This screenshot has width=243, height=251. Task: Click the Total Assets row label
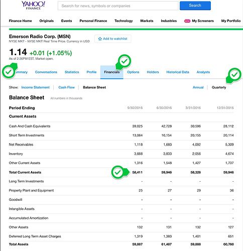click(19, 244)
